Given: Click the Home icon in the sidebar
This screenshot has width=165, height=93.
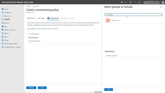Looking at the screenshot, I should (3, 9).
